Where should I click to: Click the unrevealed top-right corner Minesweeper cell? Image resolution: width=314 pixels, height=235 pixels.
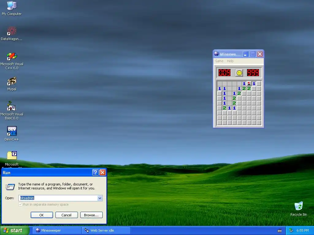(x=259, y=84)
